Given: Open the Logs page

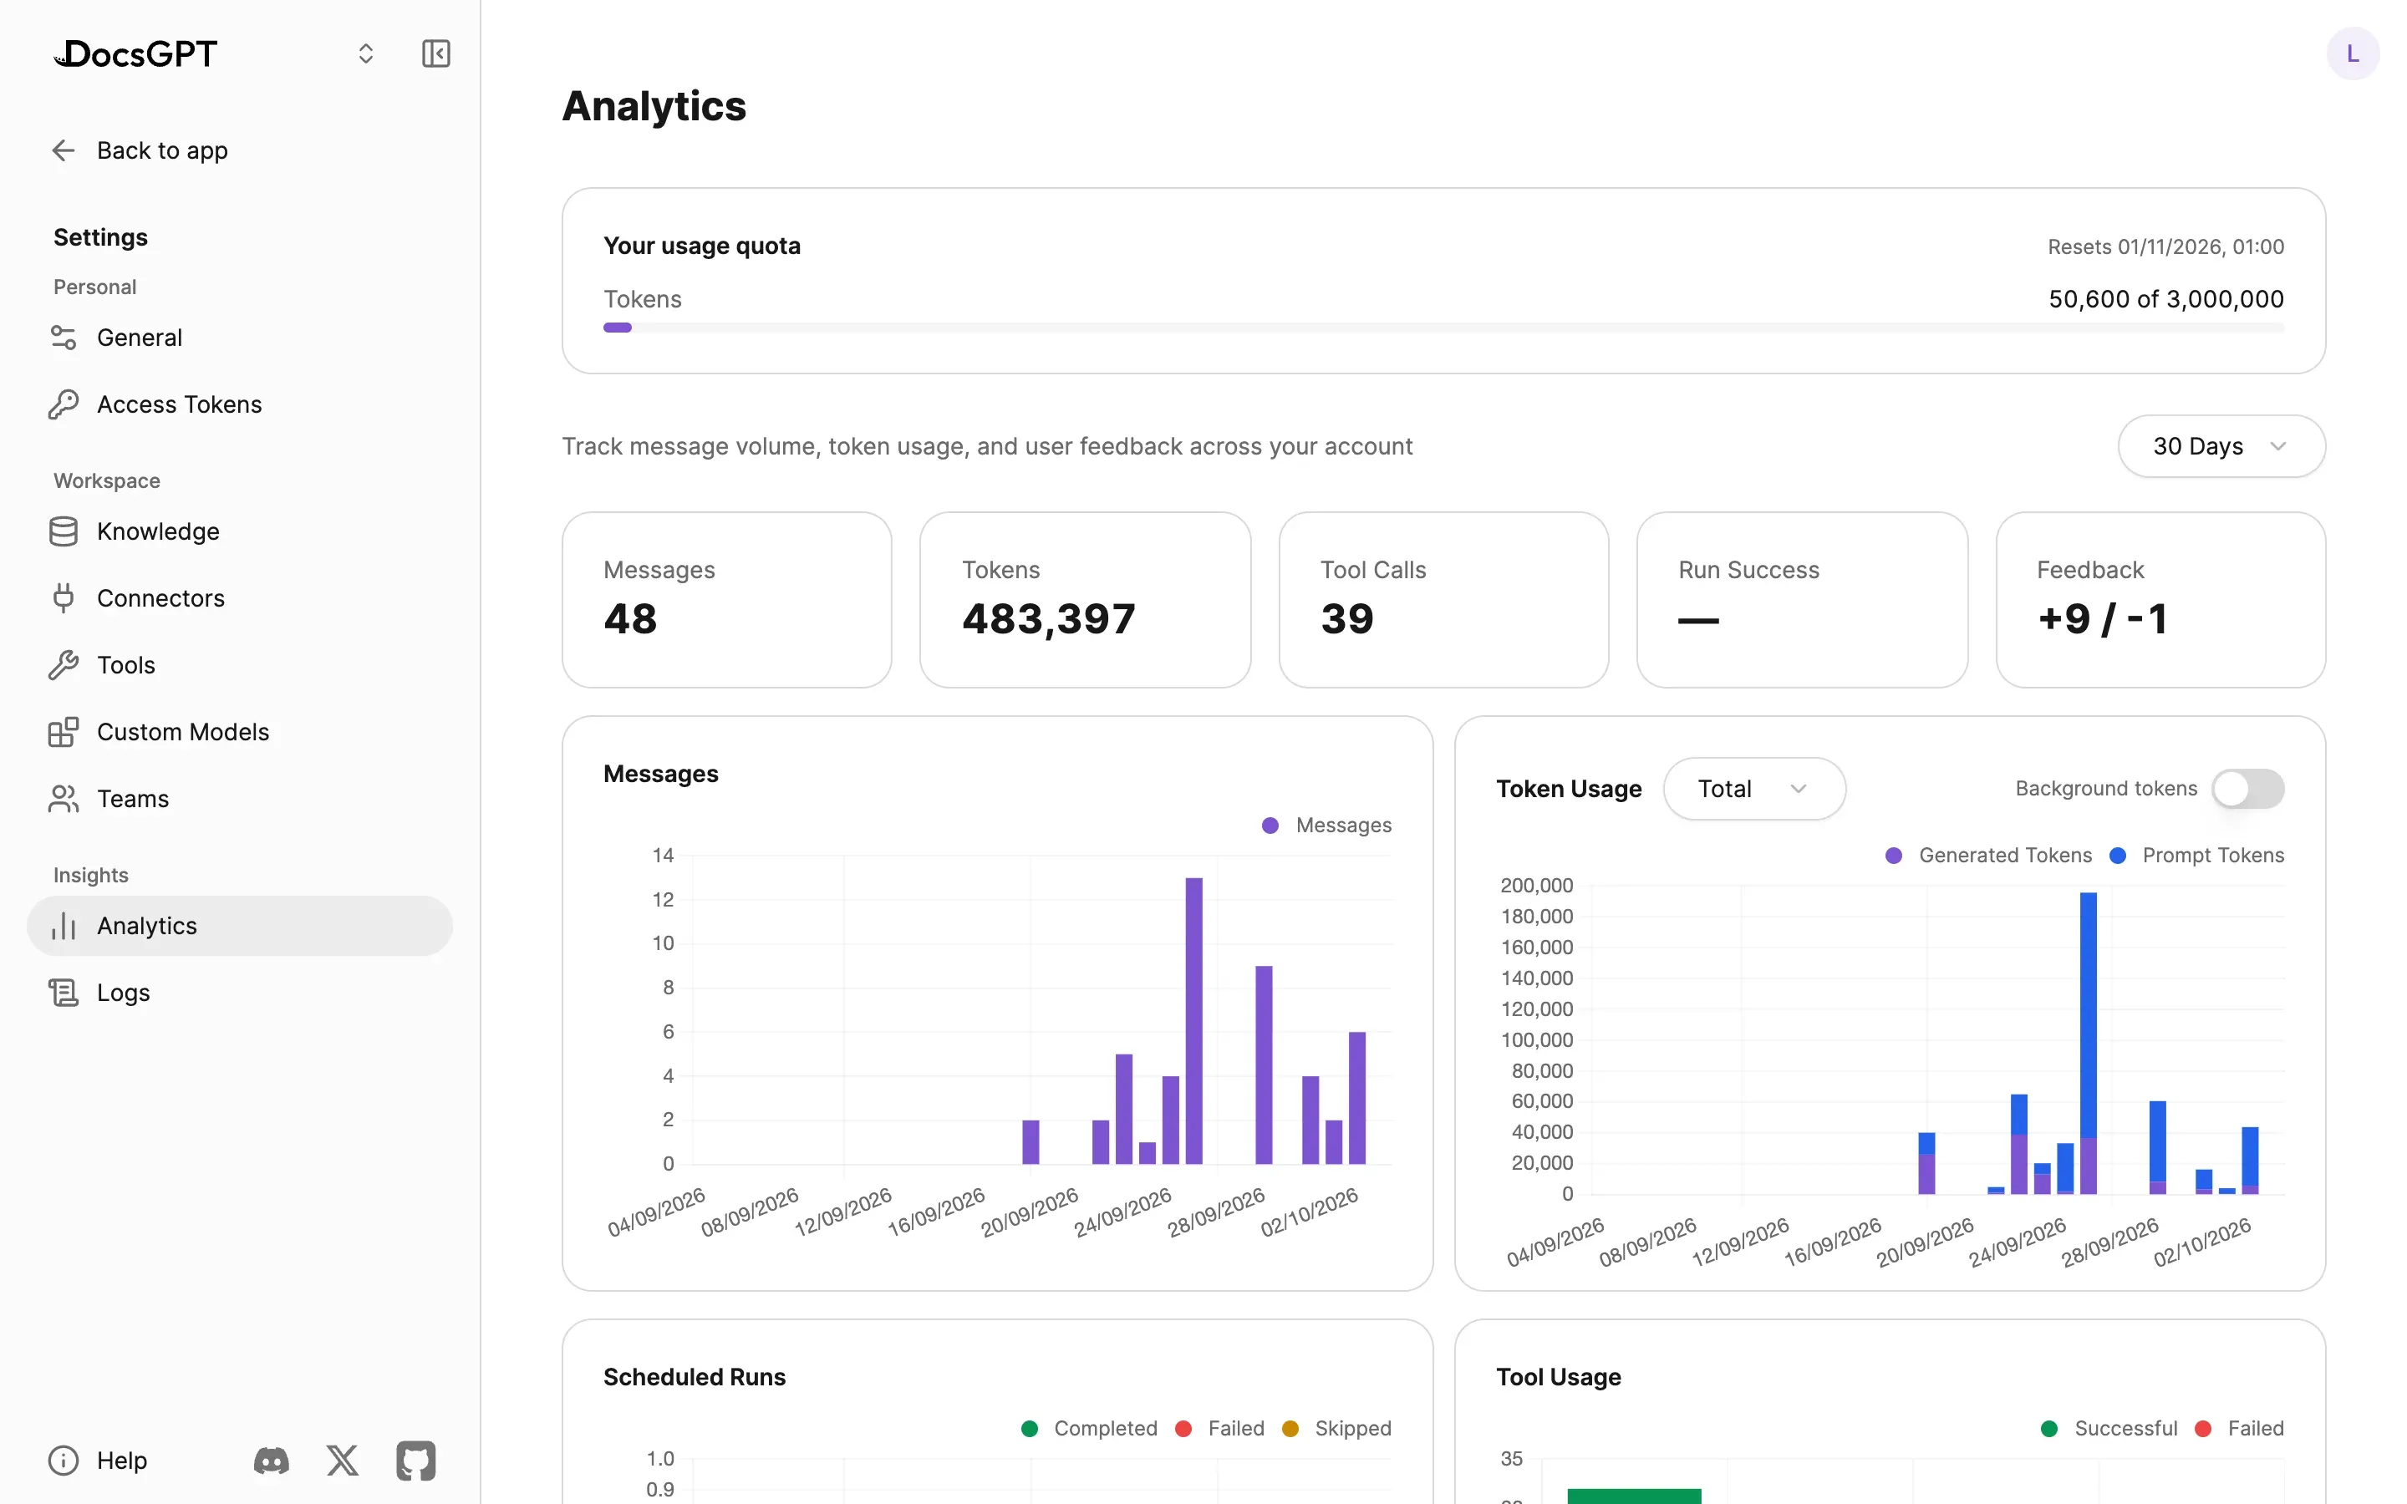Looking at the screenshot, I should [x=240, y=992].
